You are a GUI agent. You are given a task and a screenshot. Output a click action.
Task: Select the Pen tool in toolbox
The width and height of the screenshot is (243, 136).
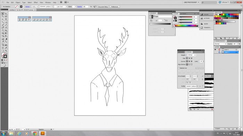3,19
